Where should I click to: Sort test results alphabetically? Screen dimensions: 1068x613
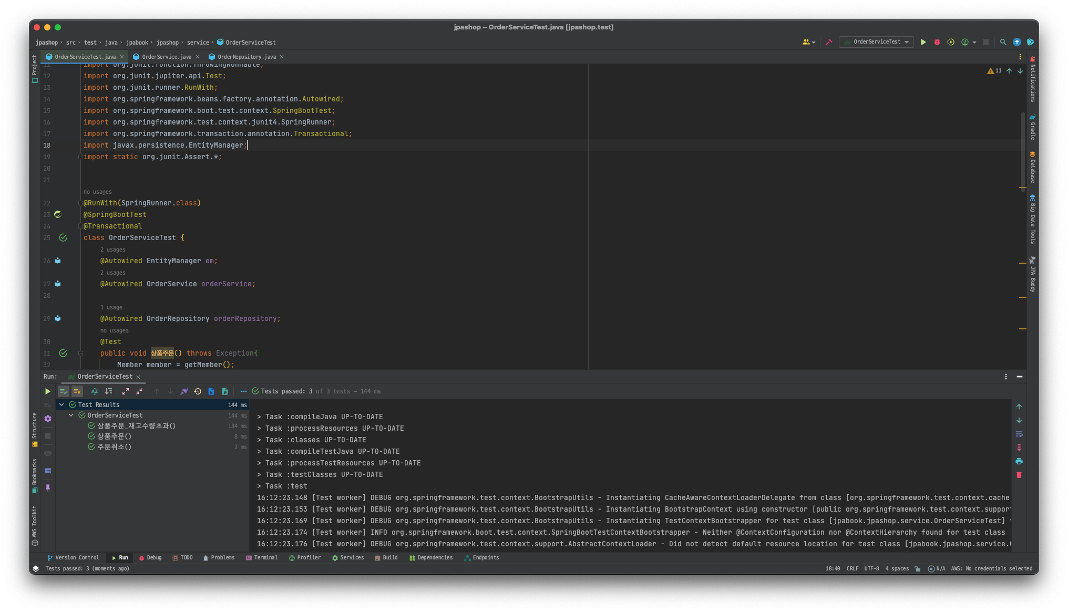(x=95, y=391)
